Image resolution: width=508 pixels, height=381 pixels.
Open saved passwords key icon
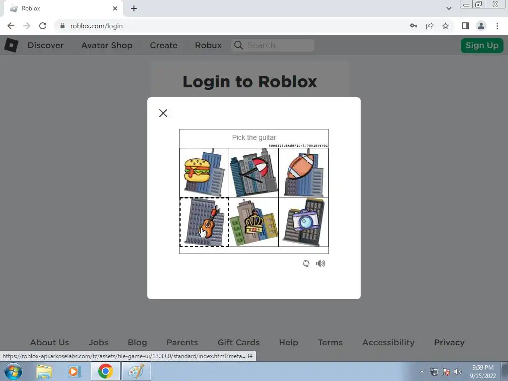click(x=414, y=26)
